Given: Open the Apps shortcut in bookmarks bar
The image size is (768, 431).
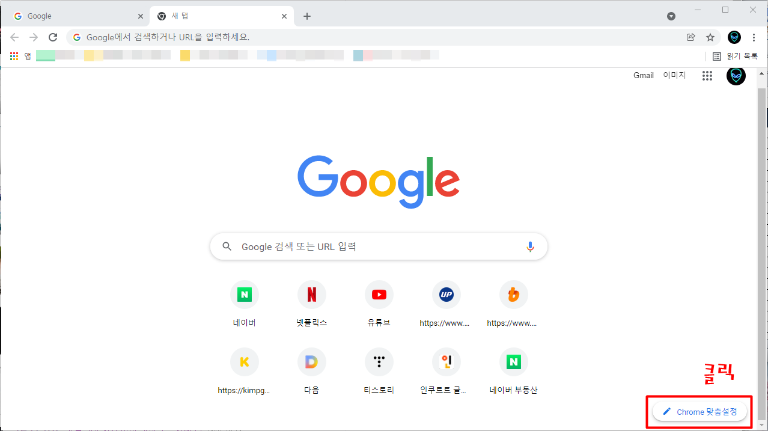Looking at the screenshot, I should point(20,56).
